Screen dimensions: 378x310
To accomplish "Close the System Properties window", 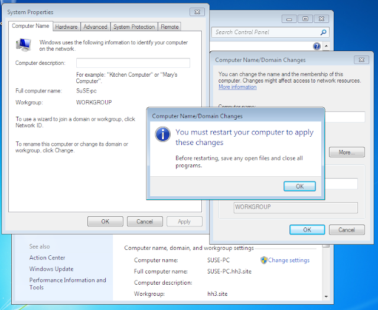I will click(197, 12).
